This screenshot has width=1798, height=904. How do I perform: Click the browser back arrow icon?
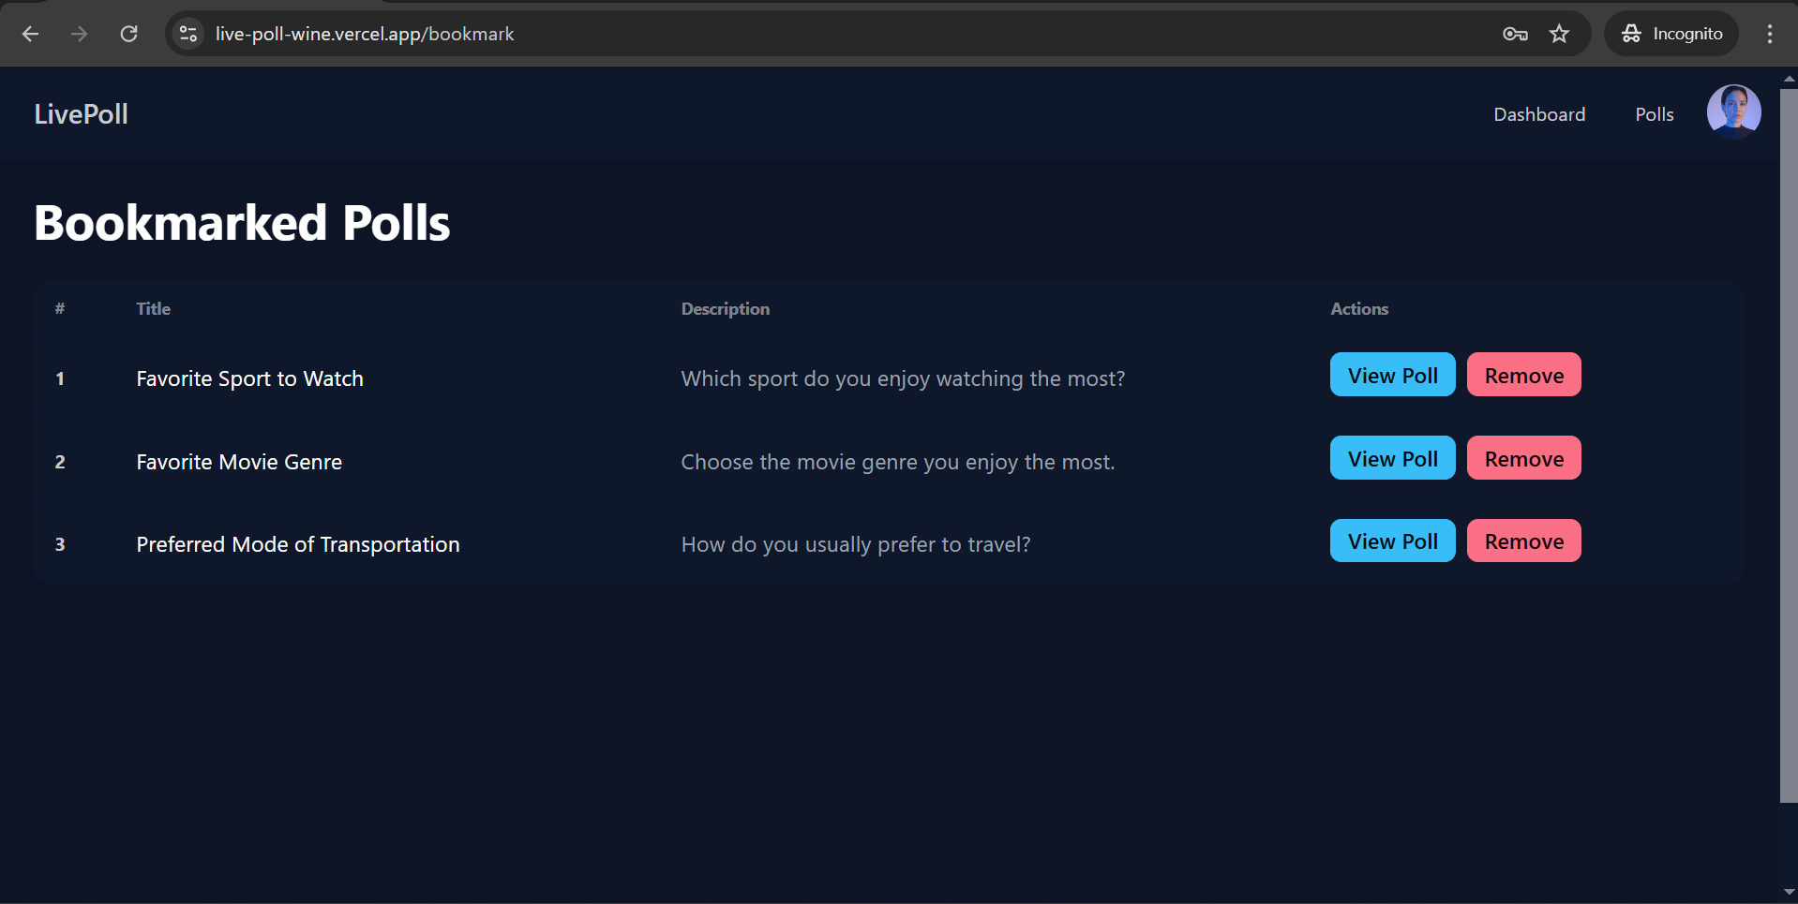30,34
